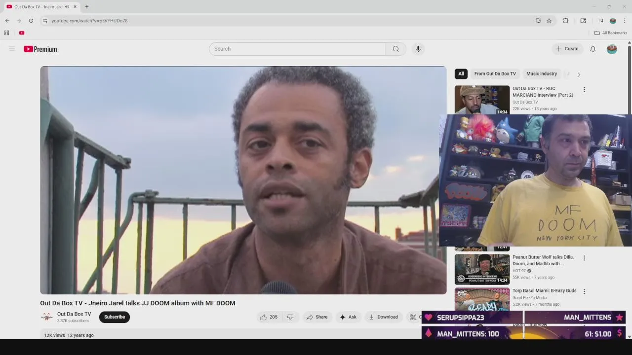Click the Share button

pyautogui.click(x=316, y=317)
